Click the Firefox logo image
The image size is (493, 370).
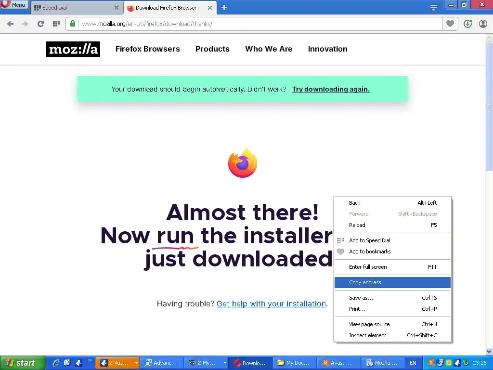(243, 163)
